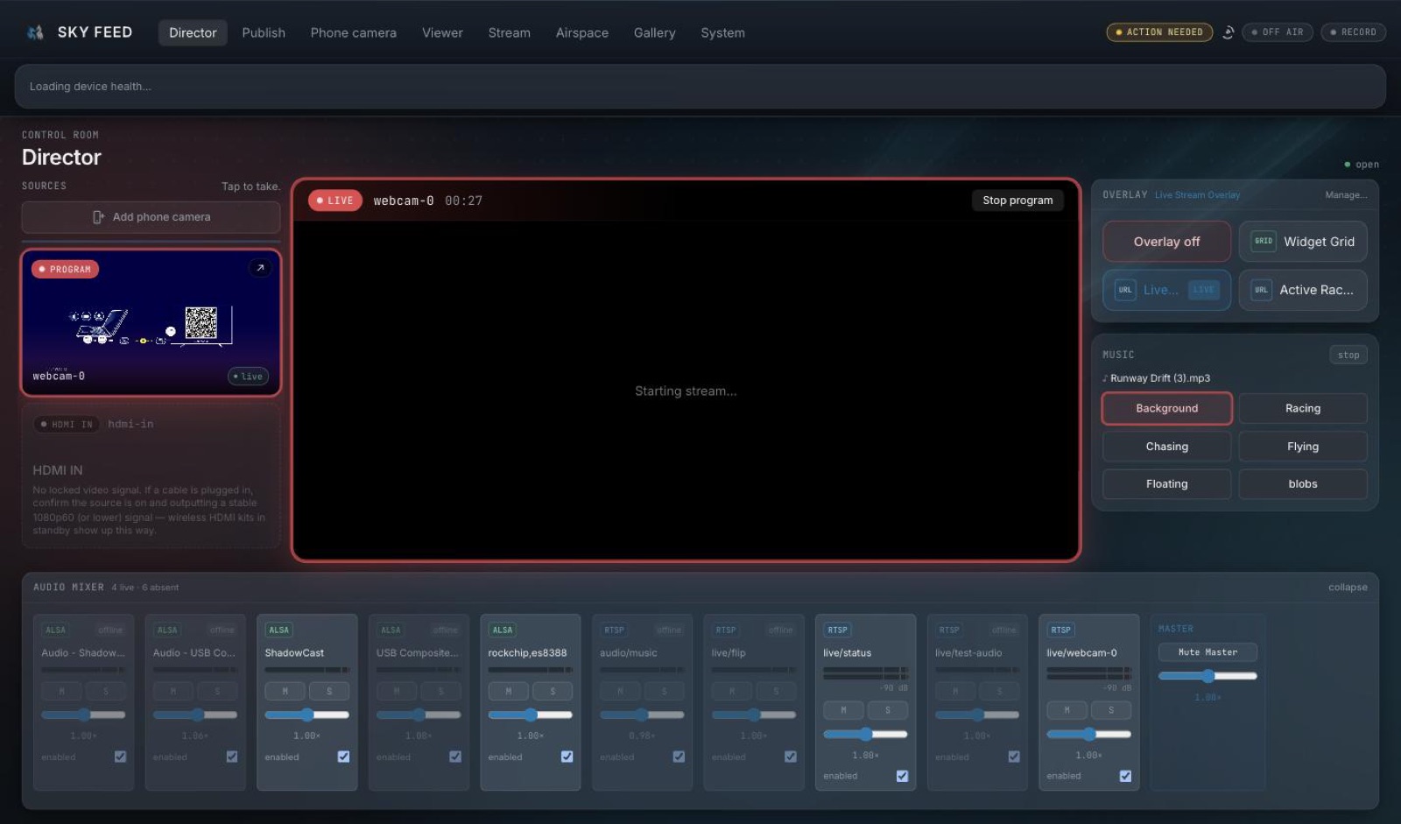Click the URL badge on Live... overlay

[1125, 290]
